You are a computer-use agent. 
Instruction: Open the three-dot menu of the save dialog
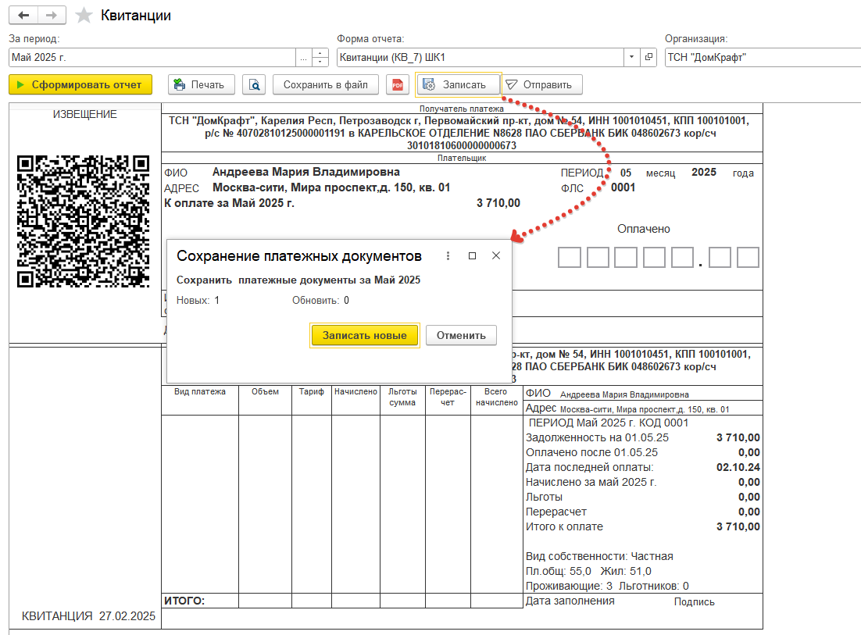point(448,255)
